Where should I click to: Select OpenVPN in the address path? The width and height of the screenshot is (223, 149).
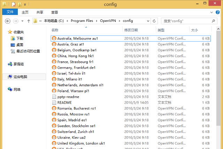click(108, 21)
